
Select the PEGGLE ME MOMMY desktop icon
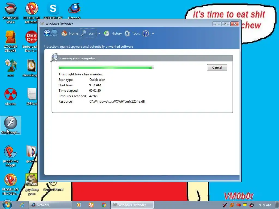coord(32,13)
